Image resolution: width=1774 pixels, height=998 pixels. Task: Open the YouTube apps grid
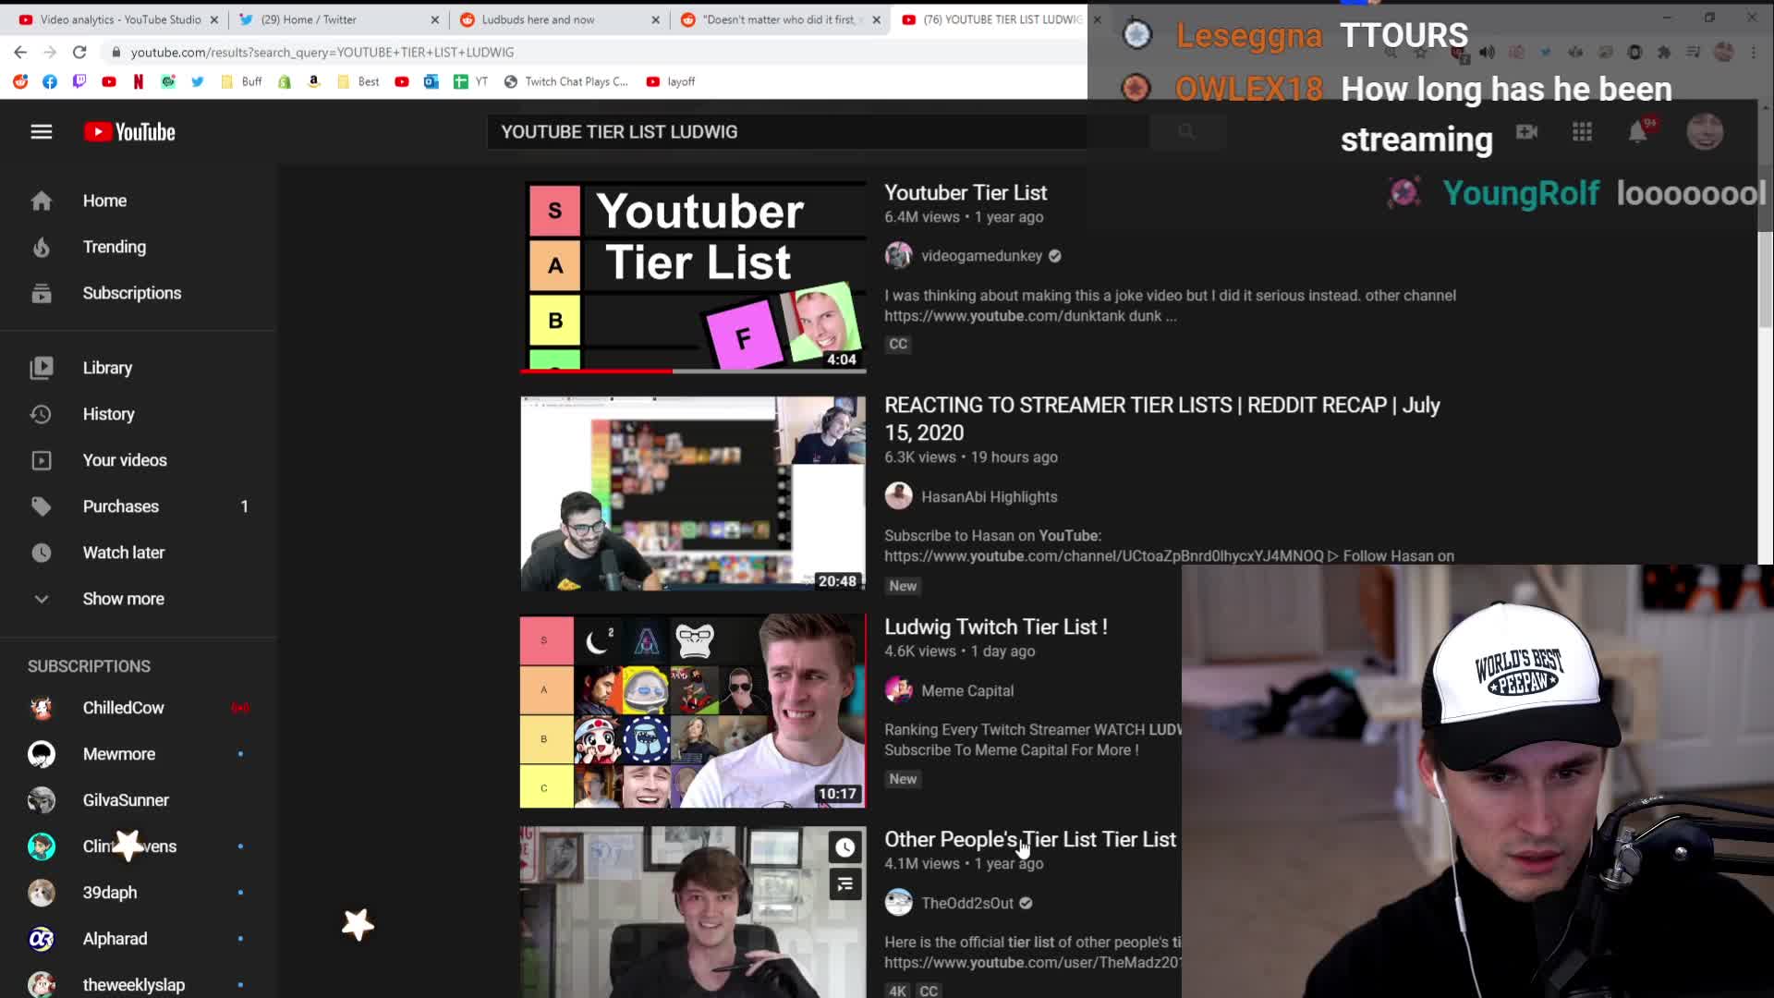1582,132
